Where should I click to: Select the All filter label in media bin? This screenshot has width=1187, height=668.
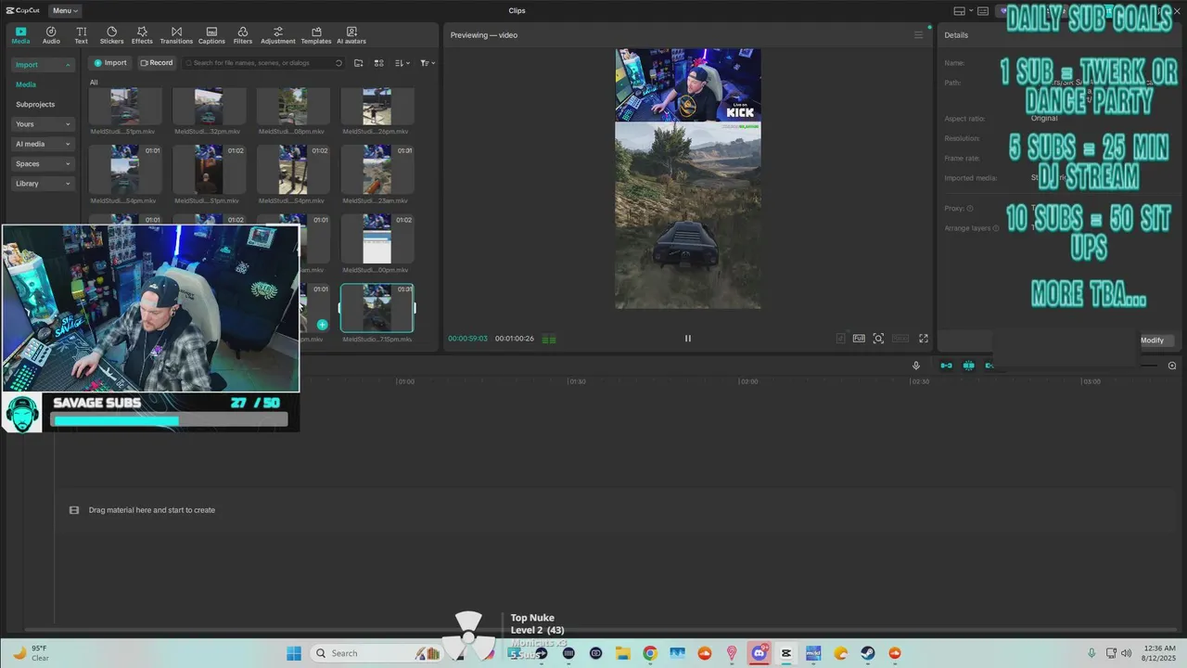pyautogui.click(x=94, y=83)
